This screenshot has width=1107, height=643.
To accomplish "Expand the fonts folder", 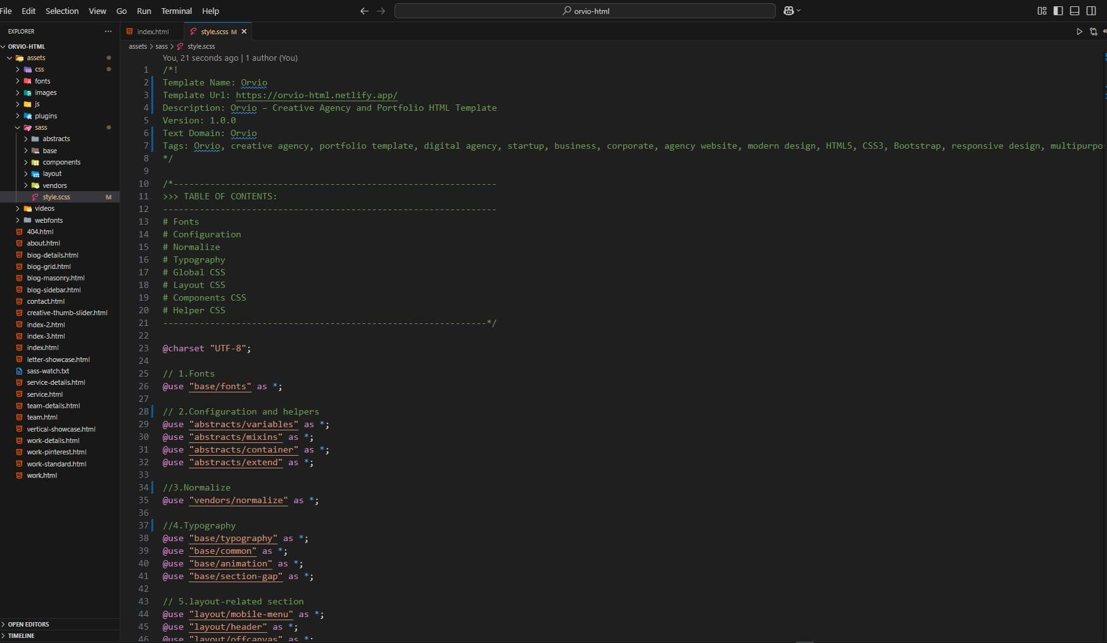I will pos(60,81).
